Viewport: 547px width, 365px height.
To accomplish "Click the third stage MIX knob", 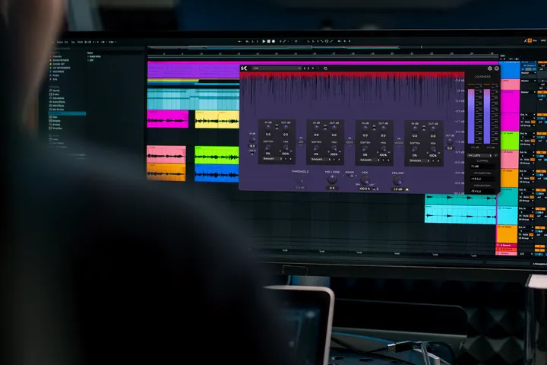I will click(x=383, y=149).
